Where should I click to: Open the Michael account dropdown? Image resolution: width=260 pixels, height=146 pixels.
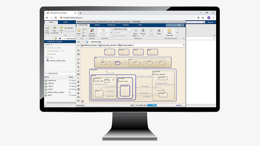[x=211, y=22]
